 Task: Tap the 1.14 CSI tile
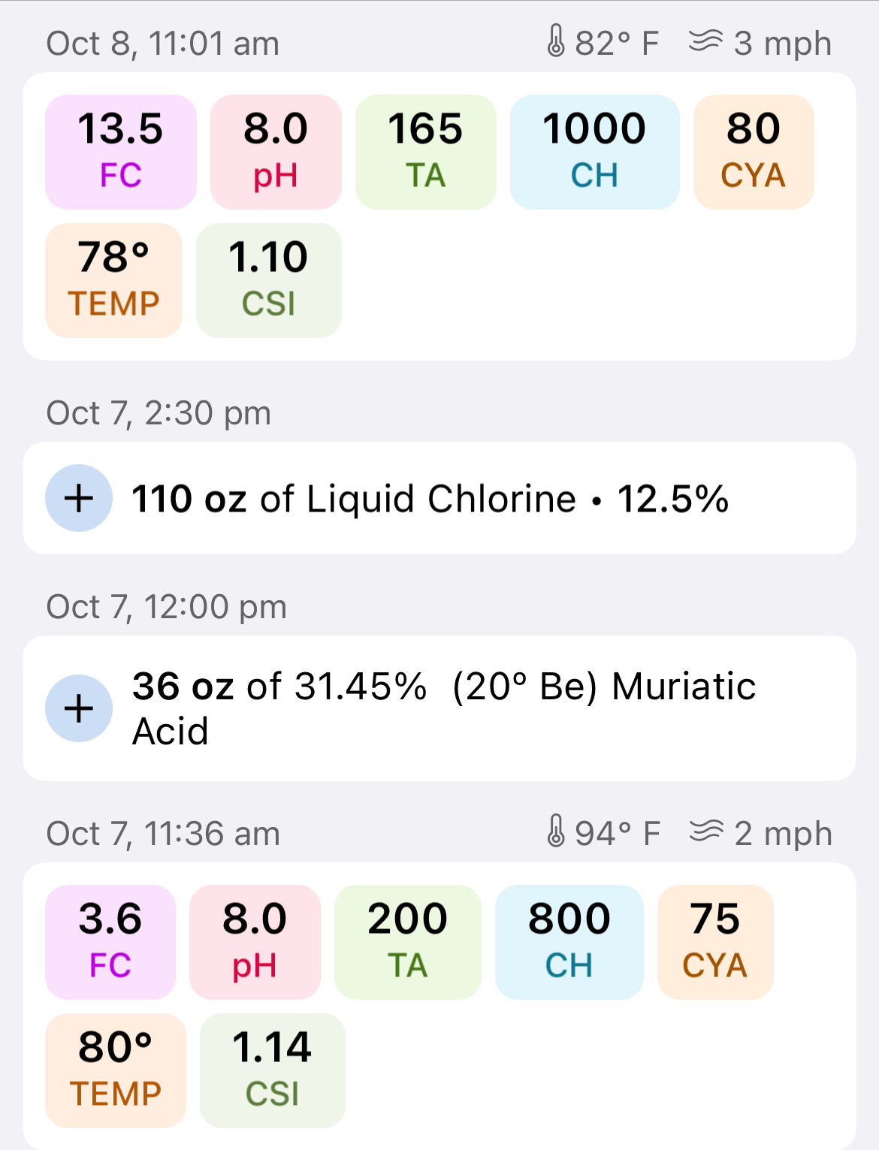point(272,1070)
